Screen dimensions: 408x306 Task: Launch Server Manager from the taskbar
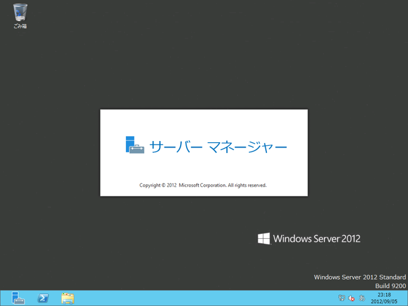18,298
